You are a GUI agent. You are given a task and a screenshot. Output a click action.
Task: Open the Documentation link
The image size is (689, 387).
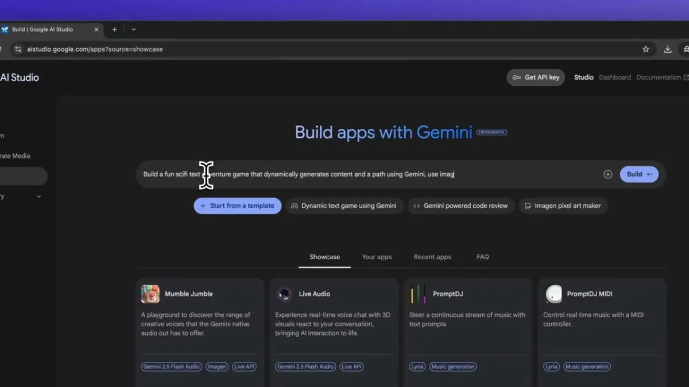pos(658,77)
